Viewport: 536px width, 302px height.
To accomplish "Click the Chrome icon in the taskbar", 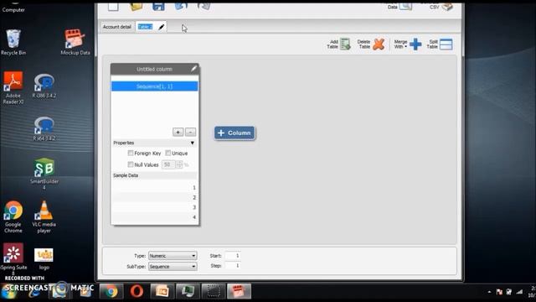I will (x=111, y=291).
